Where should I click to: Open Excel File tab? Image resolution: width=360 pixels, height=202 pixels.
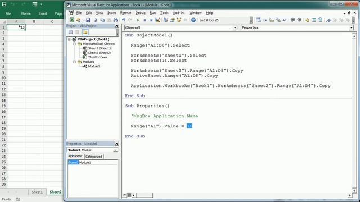(8, 13)
